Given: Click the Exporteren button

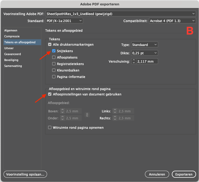Looking at the screenshot, I should point(184,174).
